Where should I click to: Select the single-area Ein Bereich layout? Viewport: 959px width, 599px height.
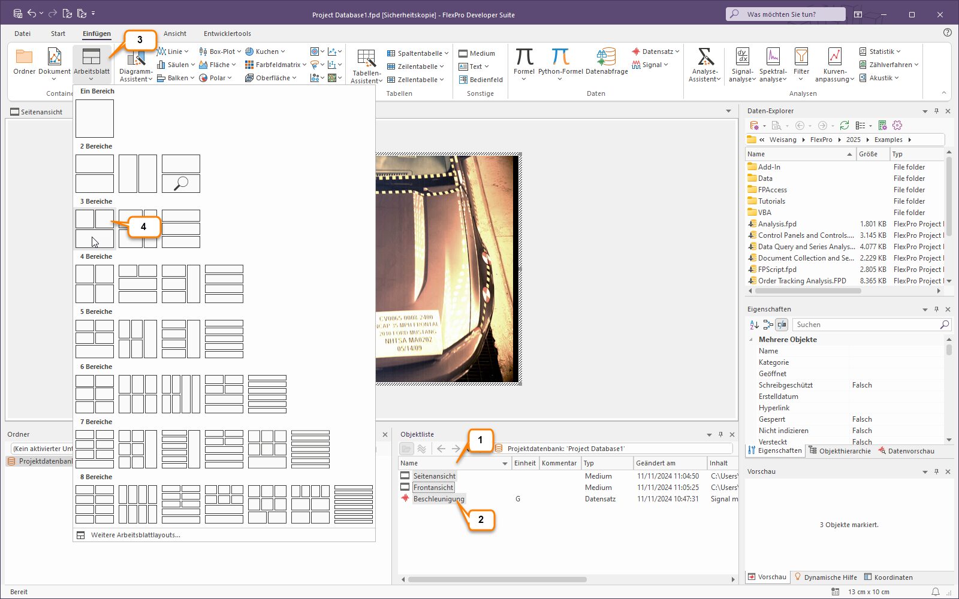click(95, 119)
